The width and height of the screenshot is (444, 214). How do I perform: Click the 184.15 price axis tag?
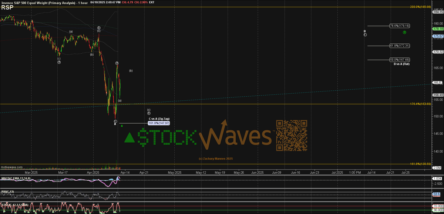pyautogui.click(x=438, y=12)
